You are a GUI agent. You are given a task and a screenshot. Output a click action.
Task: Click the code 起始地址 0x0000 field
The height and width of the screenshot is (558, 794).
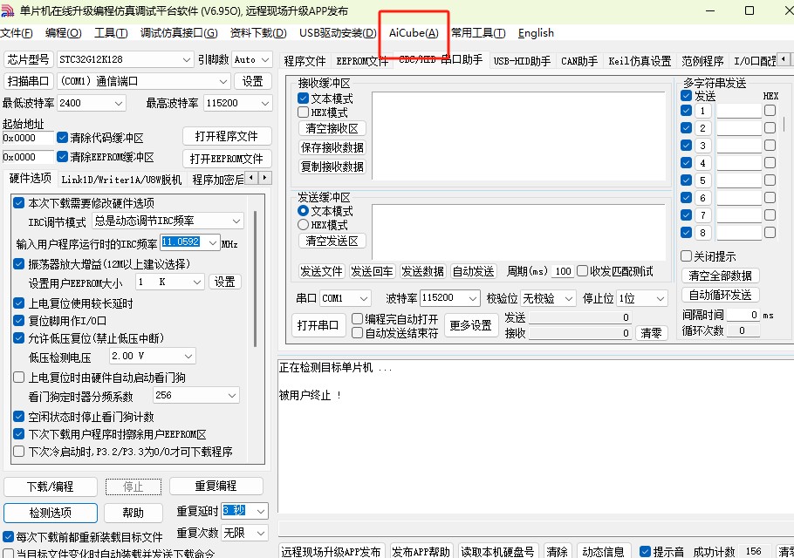pyautogui.click(x=28, y=138)
